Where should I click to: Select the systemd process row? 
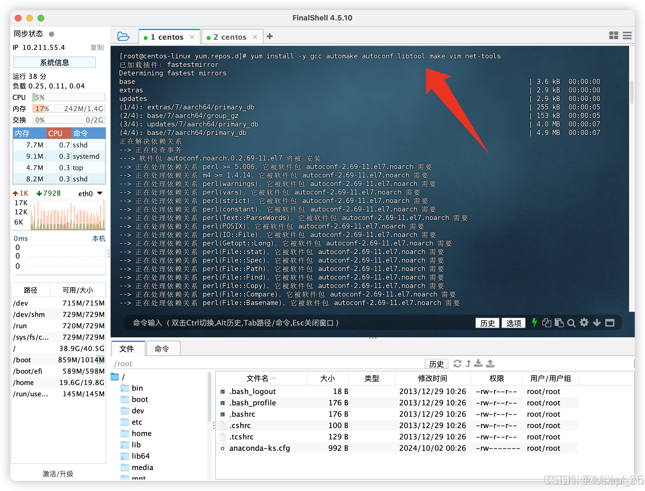(x=59, y=156)
